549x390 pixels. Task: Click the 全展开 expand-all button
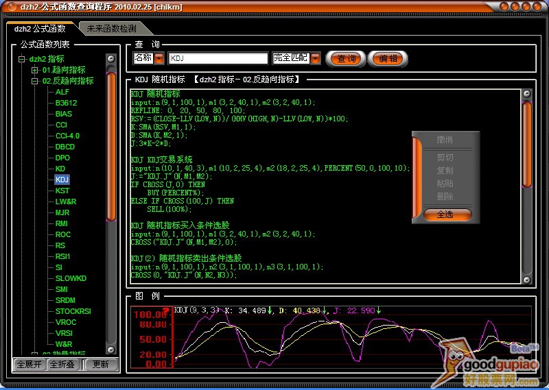[29, 365]
